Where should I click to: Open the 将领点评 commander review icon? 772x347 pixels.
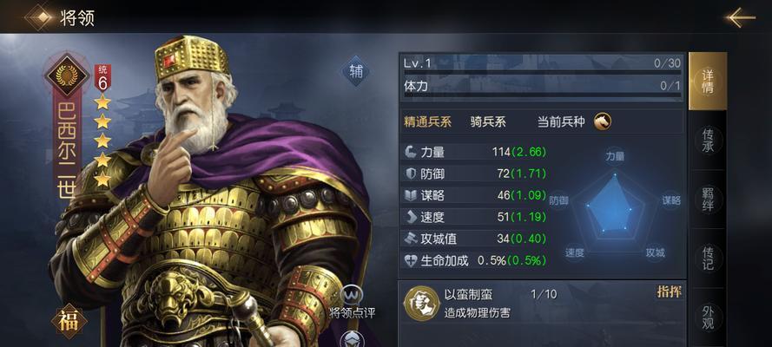[352, 296]
